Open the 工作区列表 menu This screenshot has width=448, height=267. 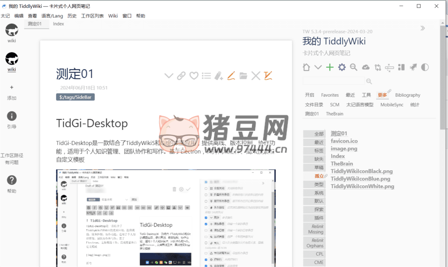pos(92,16)
